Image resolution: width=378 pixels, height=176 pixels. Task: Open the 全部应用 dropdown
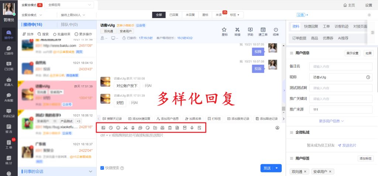click(x=70, y=5)
